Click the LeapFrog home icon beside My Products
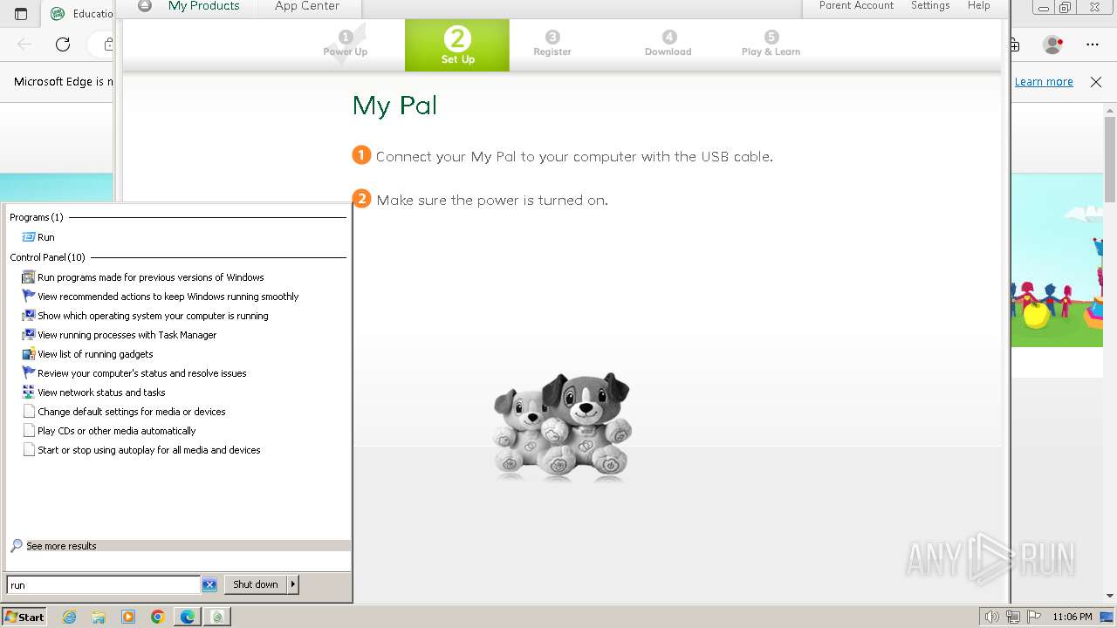The height and width of the screenshot is (628, 1117). 145,5
